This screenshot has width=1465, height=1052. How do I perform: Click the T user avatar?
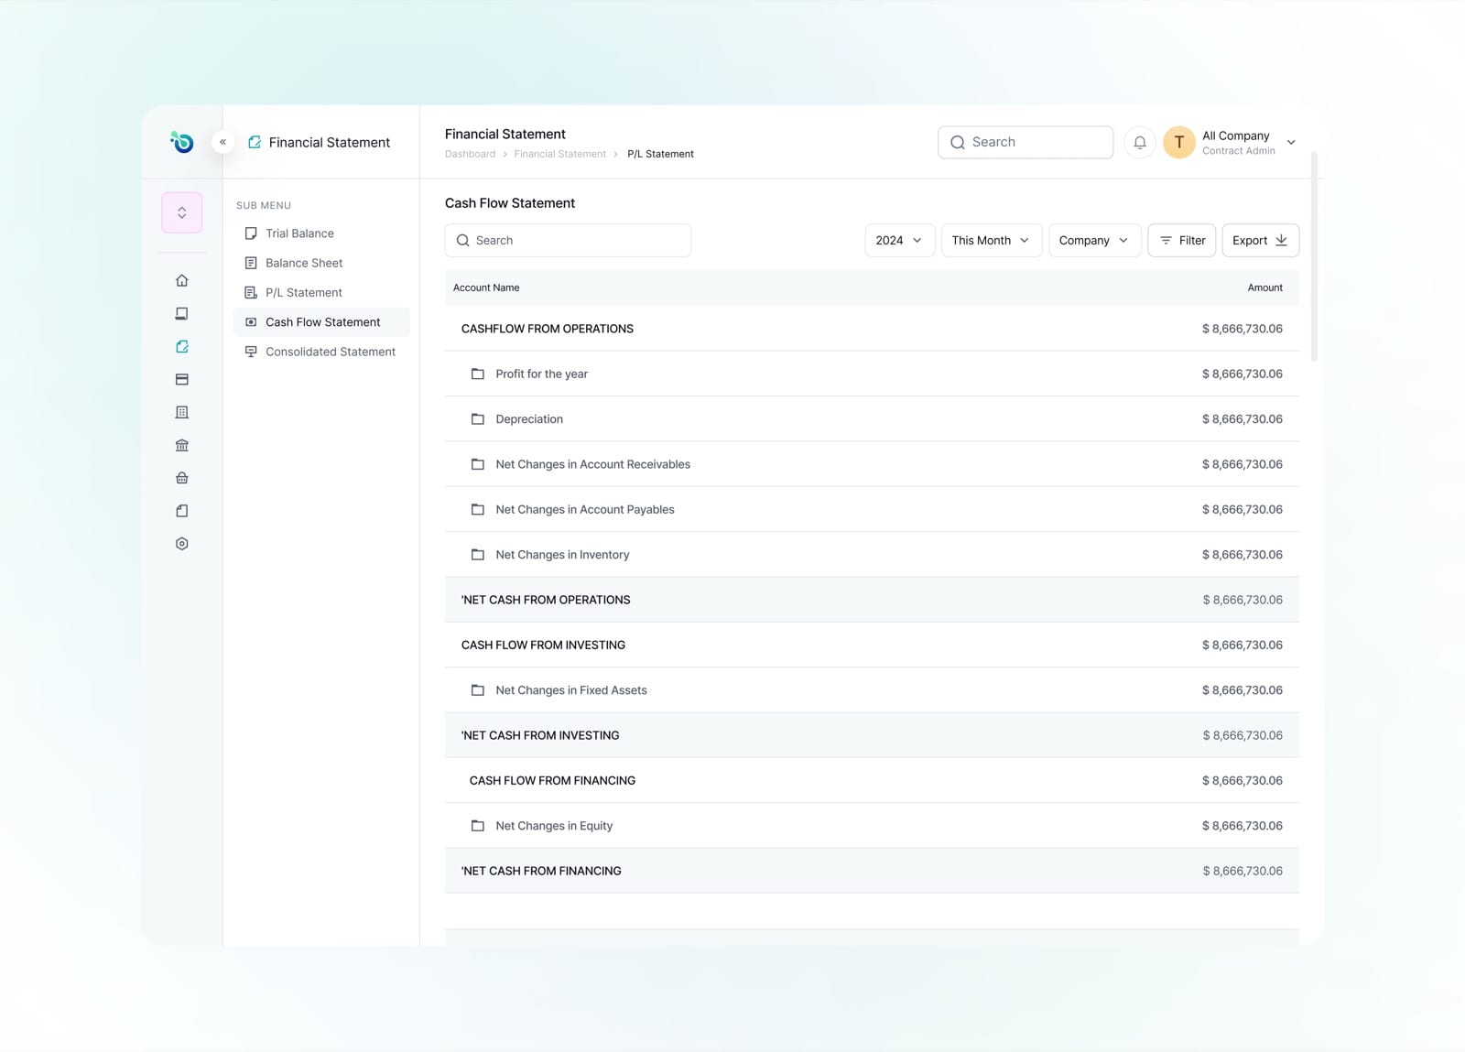1179,142
